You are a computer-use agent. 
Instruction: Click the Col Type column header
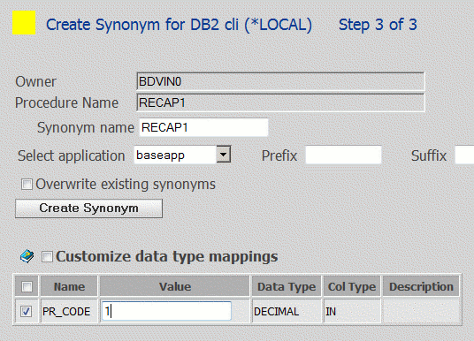coord(352,286)
